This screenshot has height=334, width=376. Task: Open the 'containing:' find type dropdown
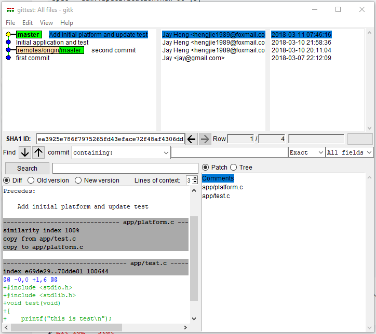coord(121,152)
